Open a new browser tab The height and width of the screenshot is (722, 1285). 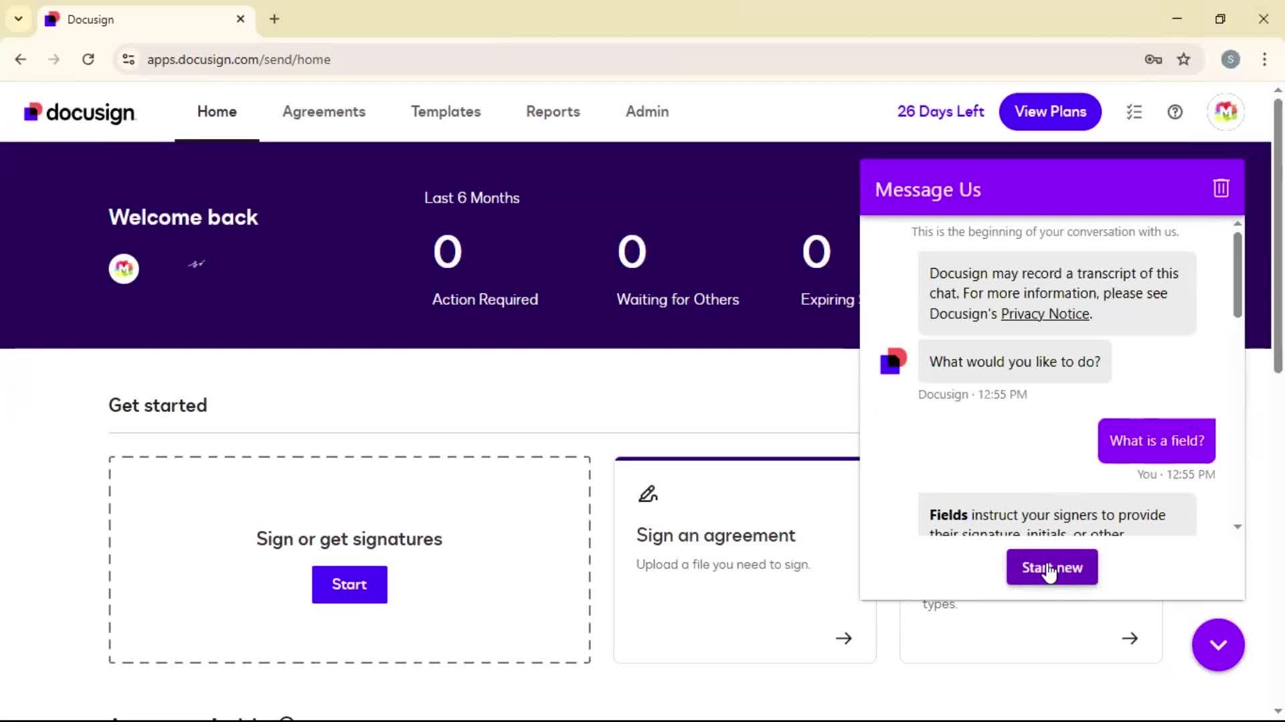coord(274,19)
